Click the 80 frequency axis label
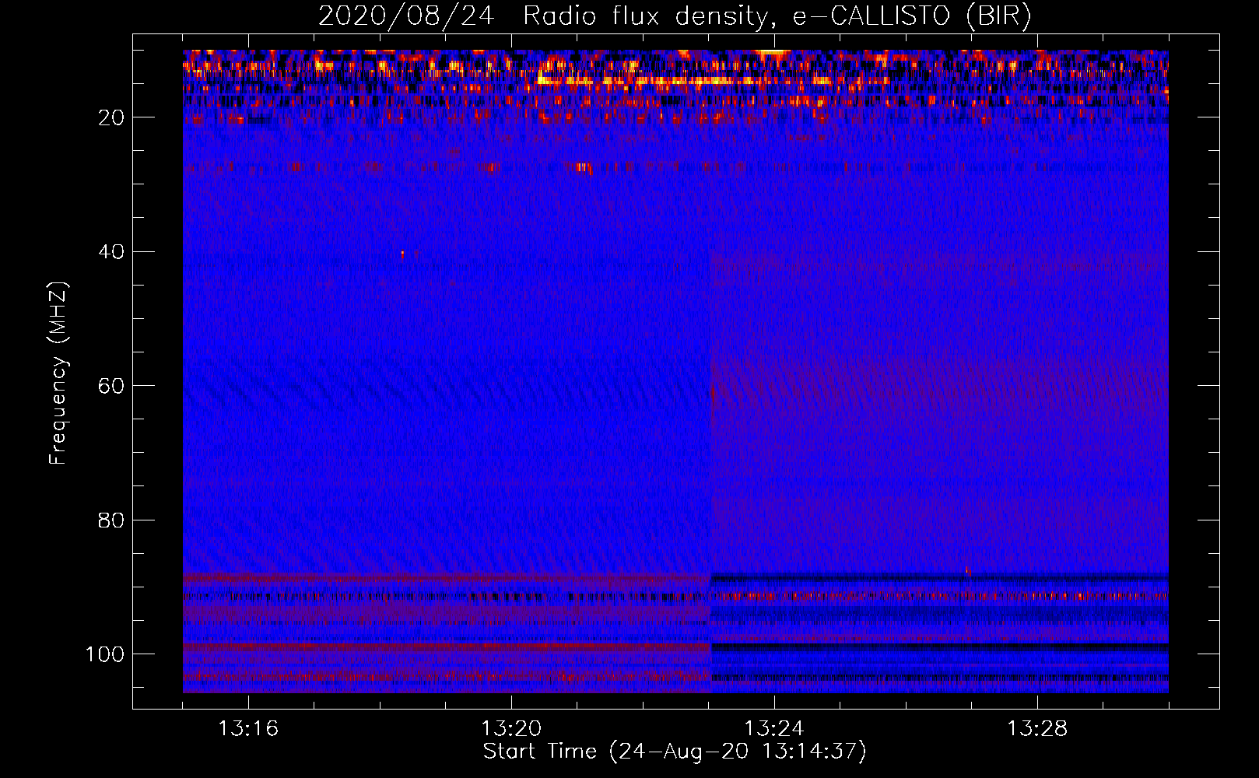 pos(110,520)
